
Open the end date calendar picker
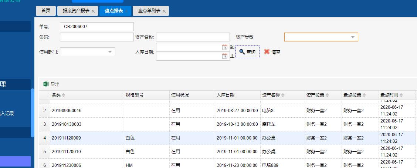225,56
